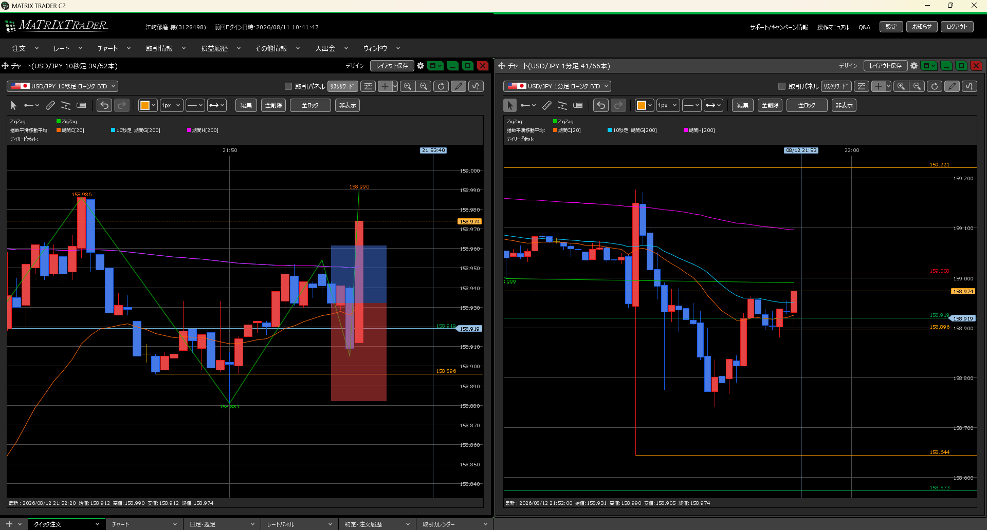Pick the ruler measure tool in the 1分足 chart
Image resolution: width=987 pixels, height=530 pixels.
click(x=547, y=105)
